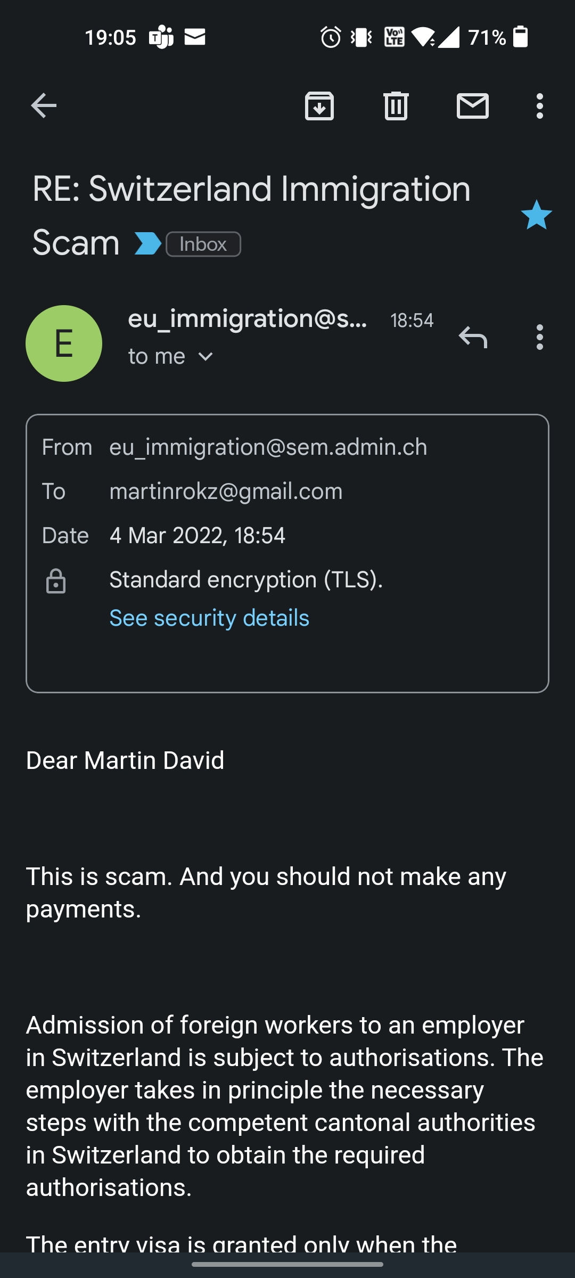575x1278 pixels.
Task: Tap the Teams notification icon in status bar
Action: tap(161, 37)
